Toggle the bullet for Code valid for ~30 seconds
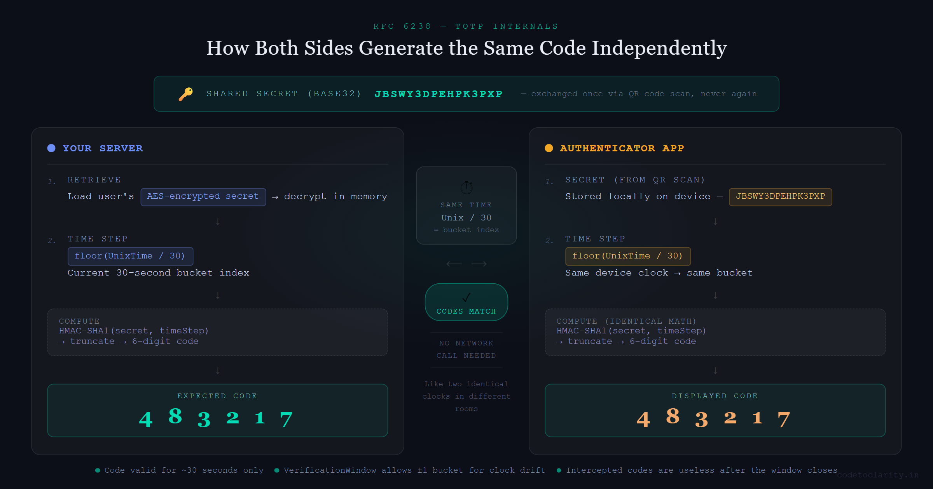This screenshot has height=489, width=933. pos(97,470)
